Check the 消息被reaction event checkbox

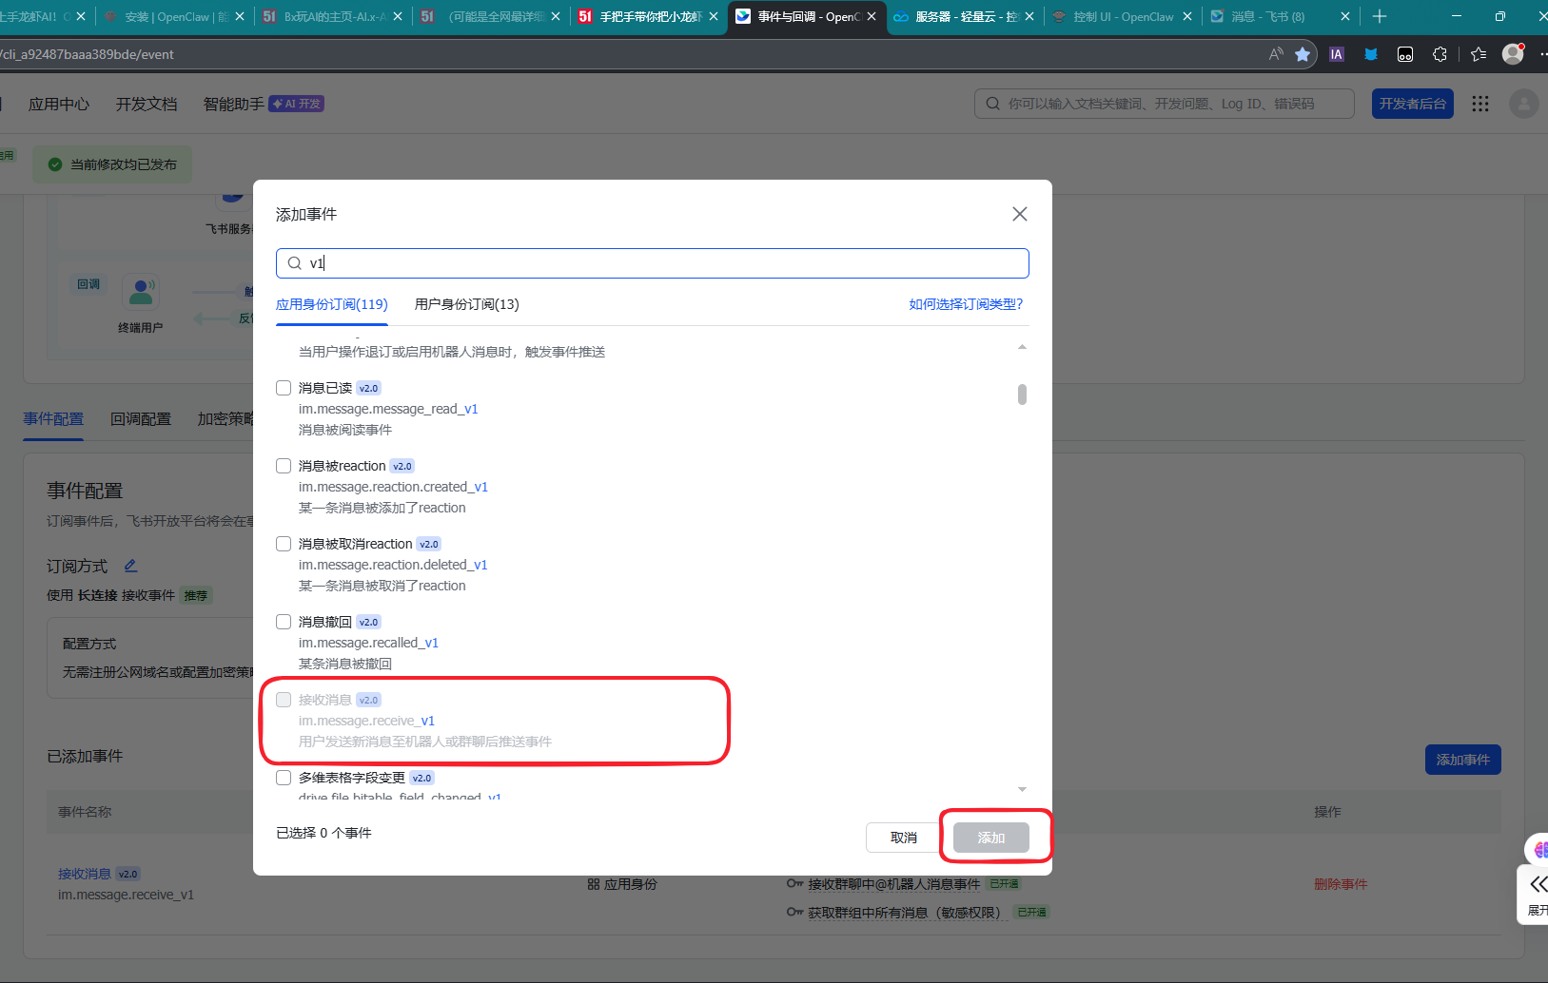click(x=284, y=466)
